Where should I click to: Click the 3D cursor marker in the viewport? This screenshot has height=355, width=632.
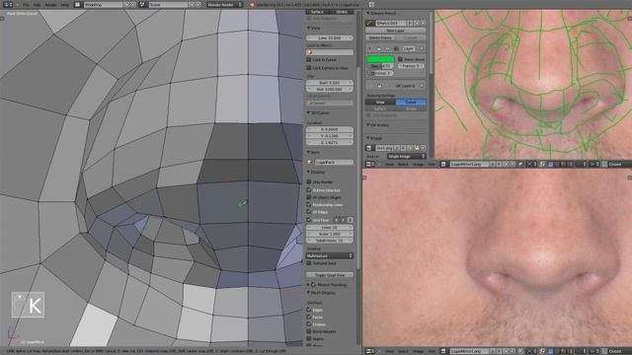pyautogui.click(x=242, y=204)
